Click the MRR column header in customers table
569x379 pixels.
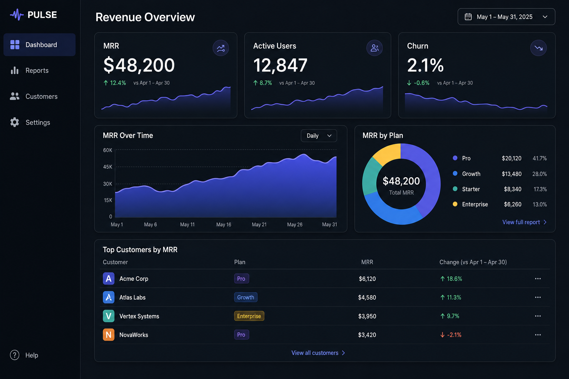(x=367, y=262)
